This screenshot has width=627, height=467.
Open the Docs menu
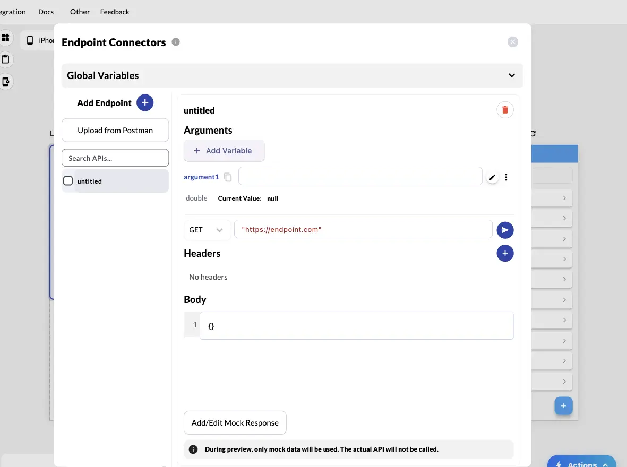pos(46,12)
